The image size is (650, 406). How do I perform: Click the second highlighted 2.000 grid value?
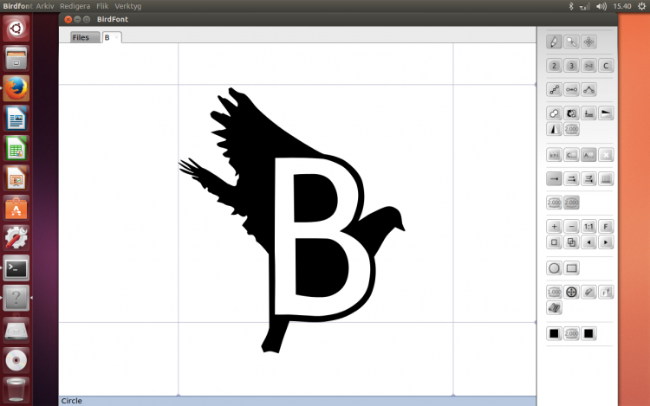point(571,203)
